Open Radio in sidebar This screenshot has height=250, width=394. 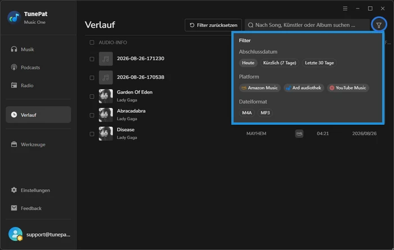click(x=38, y=85)
